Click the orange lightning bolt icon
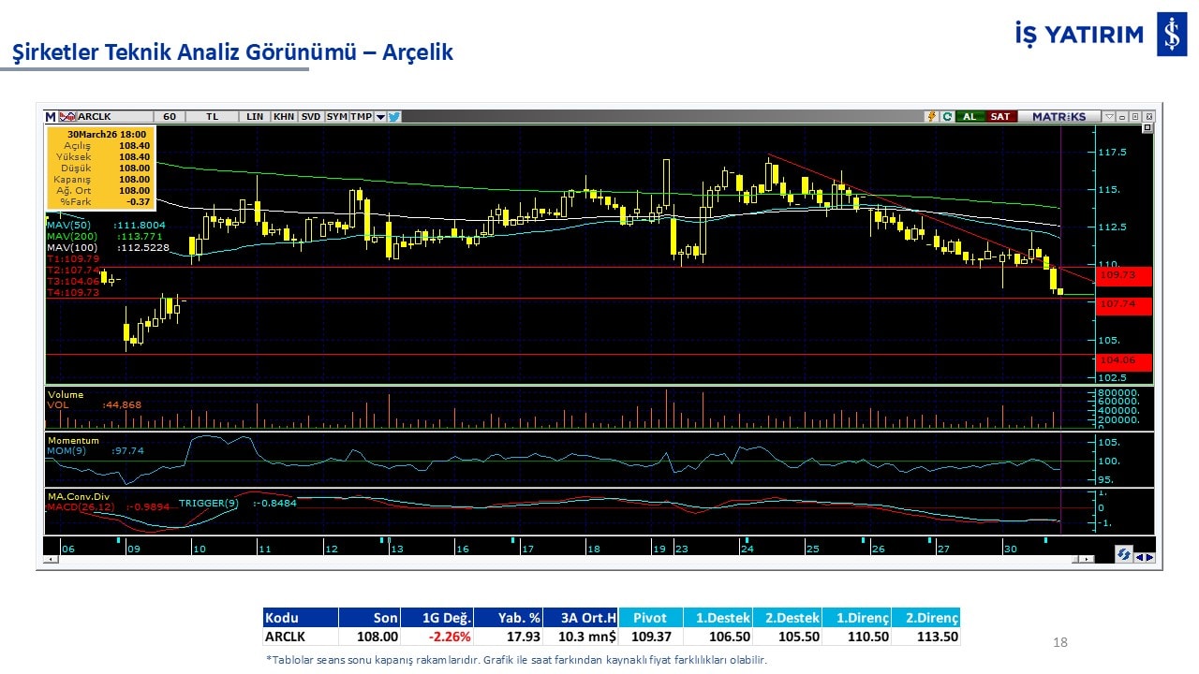Viewport: 1199px width, 674px height. pos(932,117)
